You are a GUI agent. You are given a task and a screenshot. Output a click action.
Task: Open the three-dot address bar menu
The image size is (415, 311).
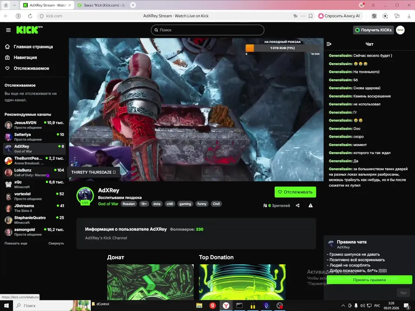point(303,16)
